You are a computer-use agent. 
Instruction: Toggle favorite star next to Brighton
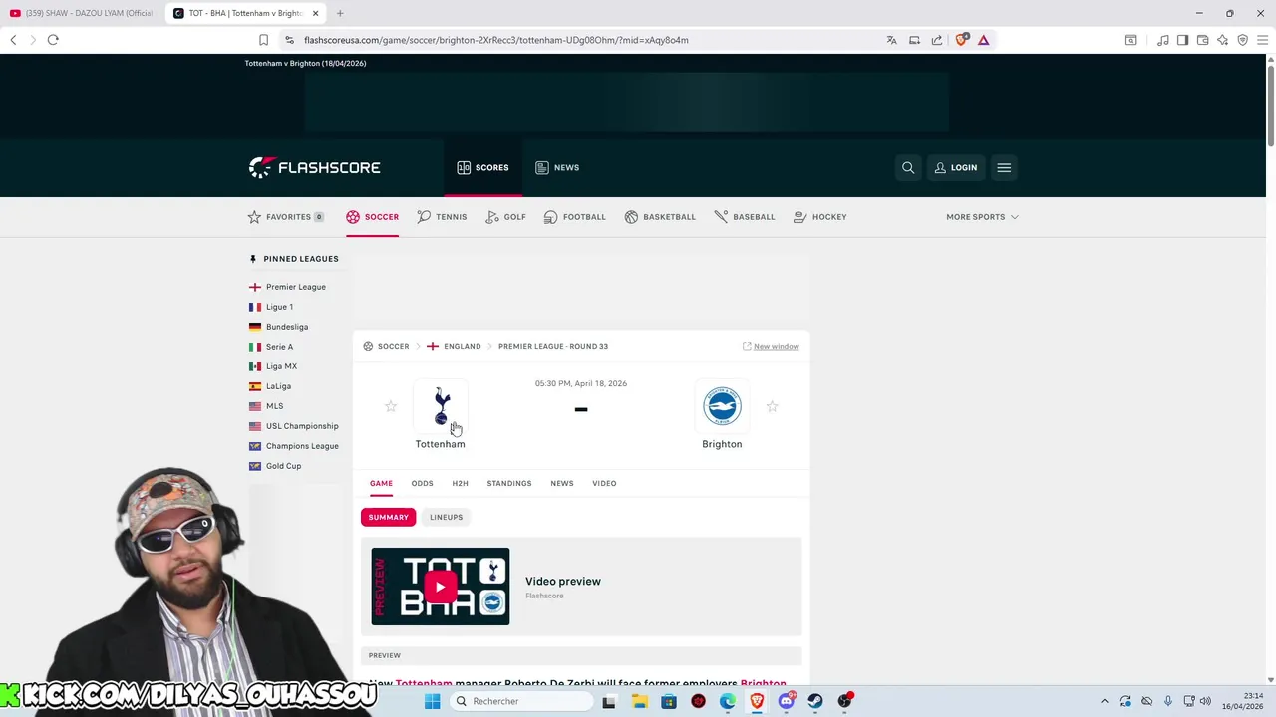click(x=772, y=406)
